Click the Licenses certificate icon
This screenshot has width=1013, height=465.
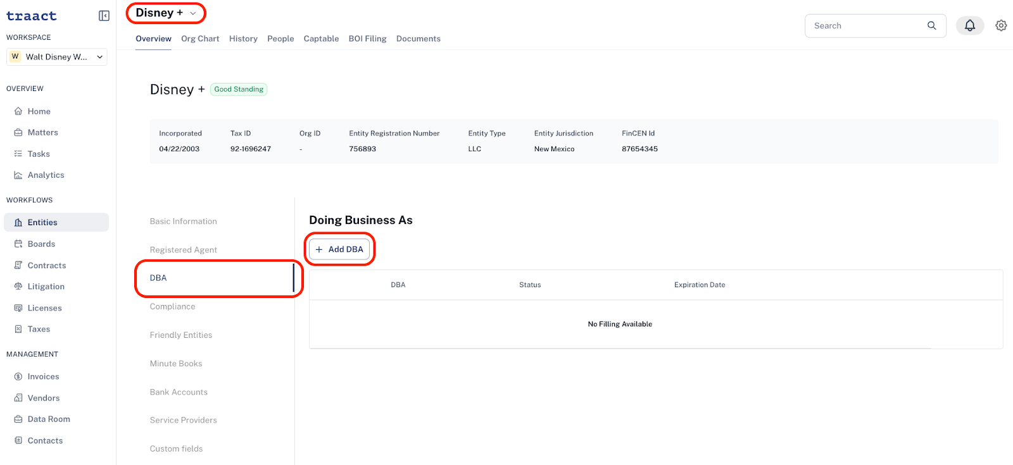[x=18, y=308]
